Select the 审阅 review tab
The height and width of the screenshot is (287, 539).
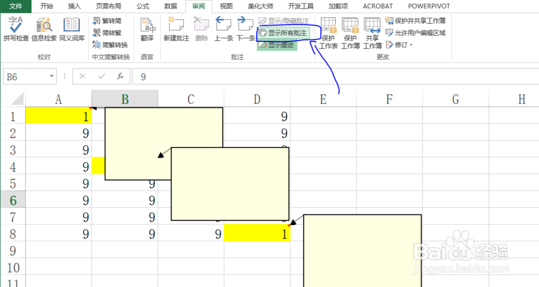point(198,6)
